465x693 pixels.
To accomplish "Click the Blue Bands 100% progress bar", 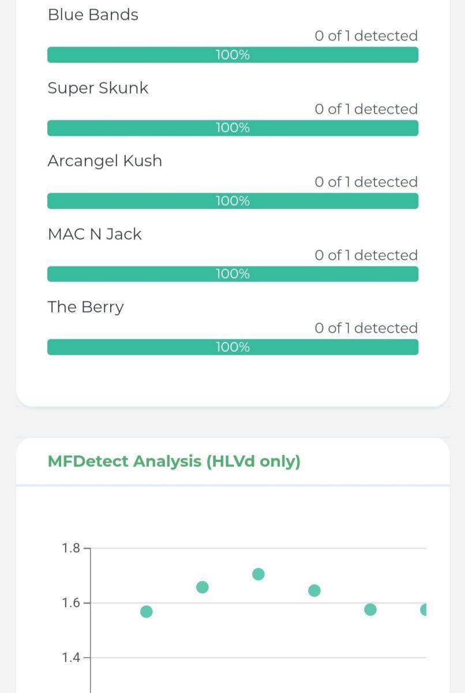I will [232, 55].
